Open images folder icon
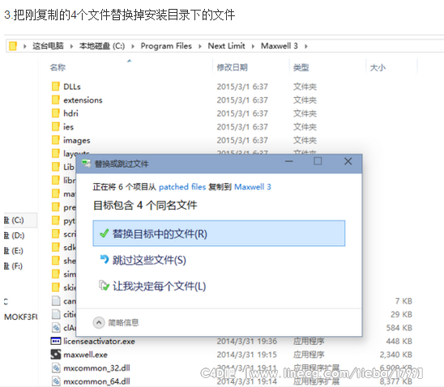This screenshot has width=444, height=387. pyautogui.click(x=56, y=140)
